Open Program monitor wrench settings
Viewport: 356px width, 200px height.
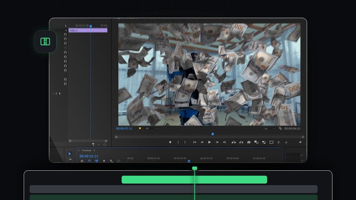280,129
